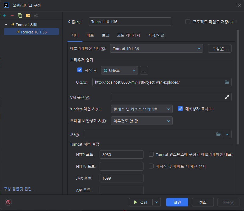Click the empty HTTPs 포트 field

121,166
